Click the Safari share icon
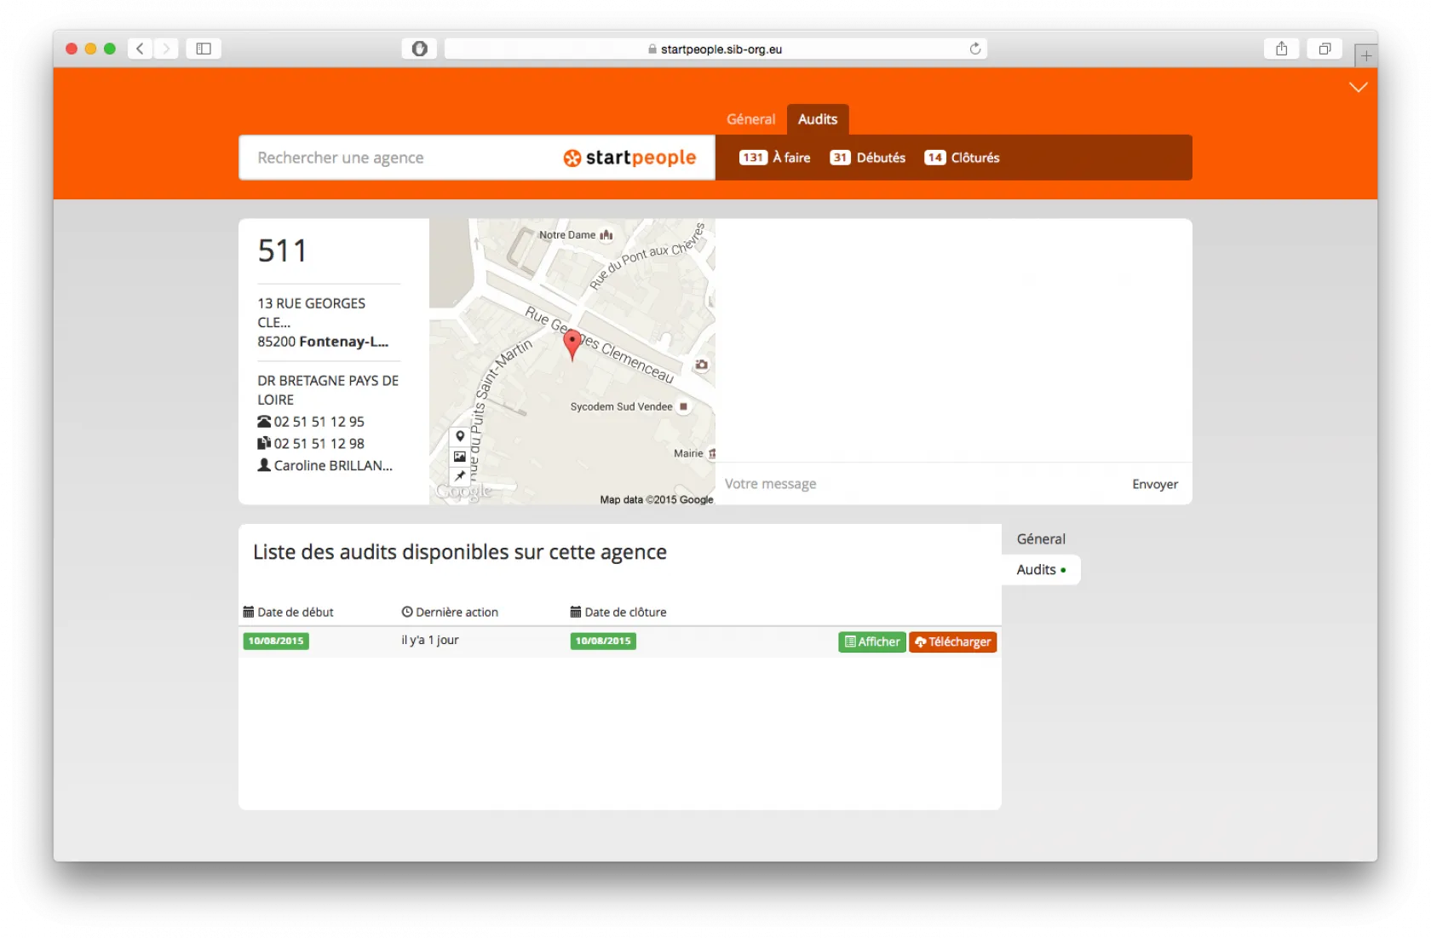Screen dimensions: 1431x938 (1281, 49)
